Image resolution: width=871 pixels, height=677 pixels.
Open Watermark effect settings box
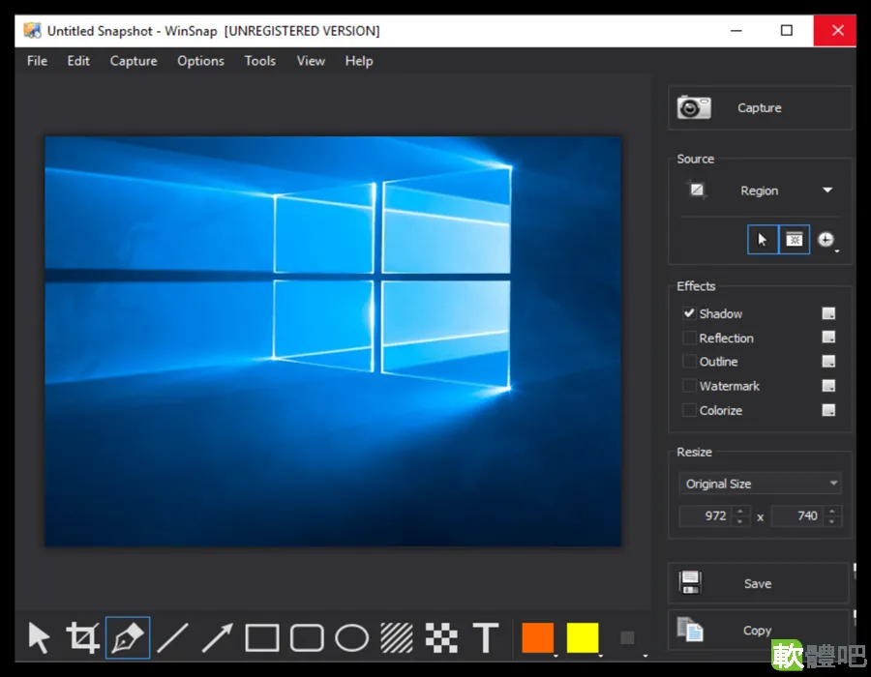(828, 386)
